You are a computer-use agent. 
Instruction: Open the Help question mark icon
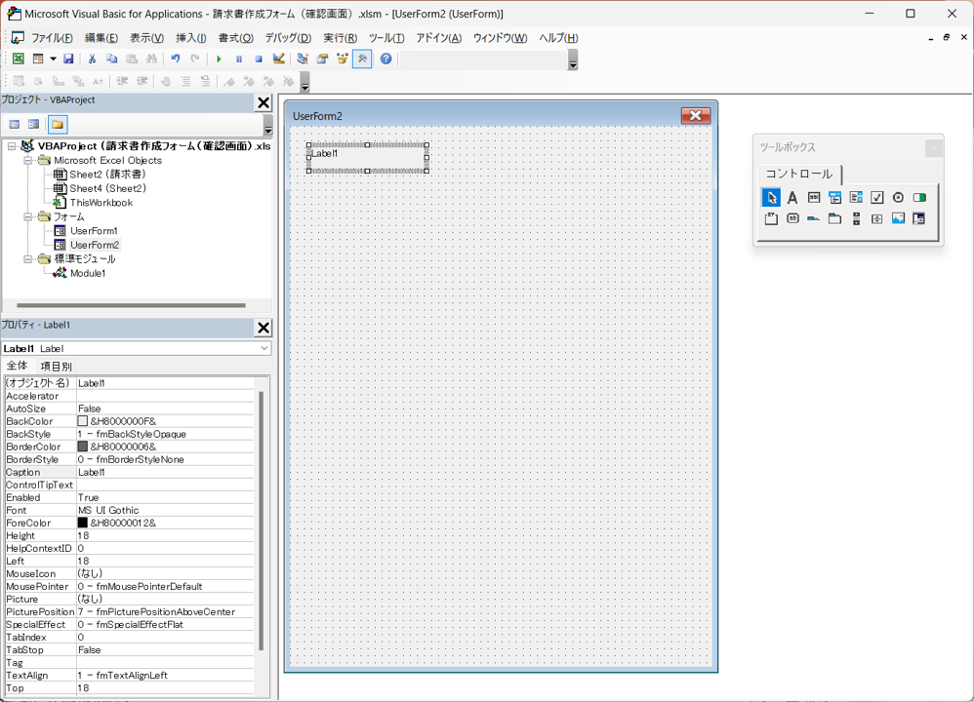click(x=386, y=59)
